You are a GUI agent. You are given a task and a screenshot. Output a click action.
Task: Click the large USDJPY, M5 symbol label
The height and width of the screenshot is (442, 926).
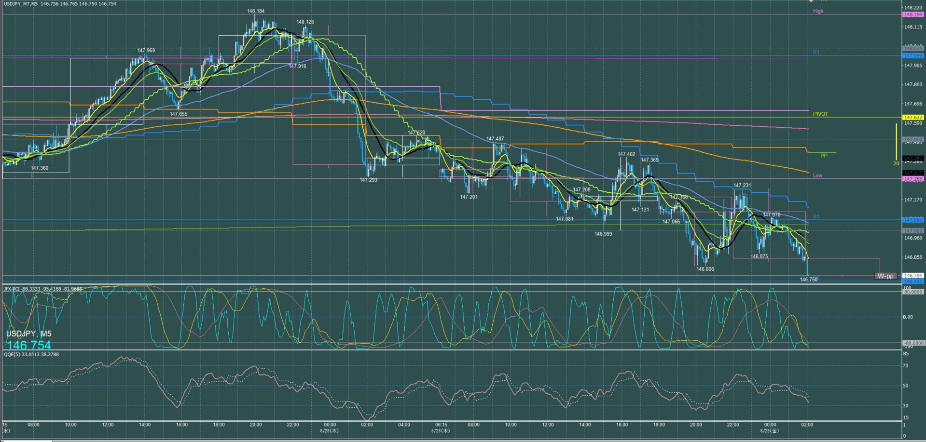pyautogui.click(x=29, y=334)
